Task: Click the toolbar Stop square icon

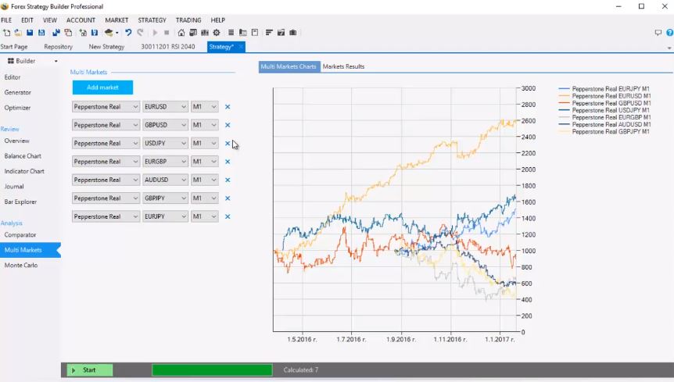Action: (x=167, y=33)
